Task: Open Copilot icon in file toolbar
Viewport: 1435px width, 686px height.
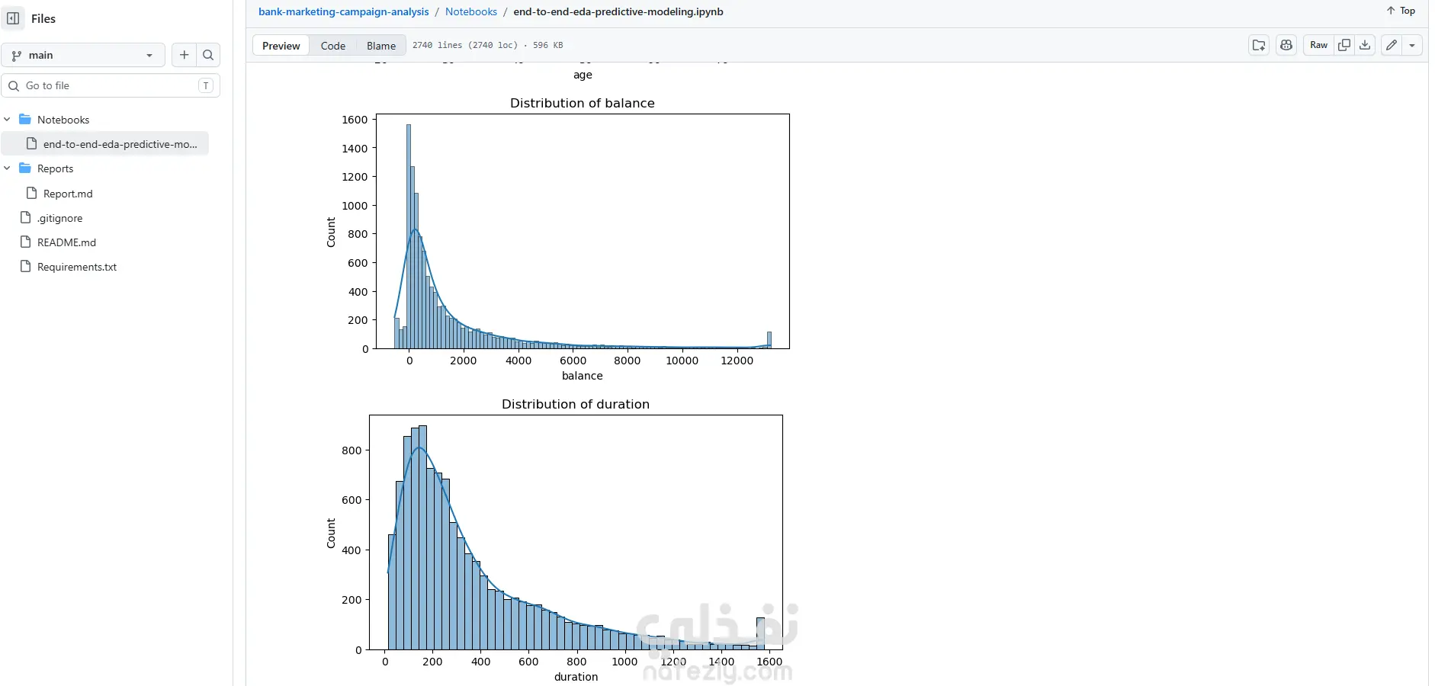Action: click(1286, 45)
